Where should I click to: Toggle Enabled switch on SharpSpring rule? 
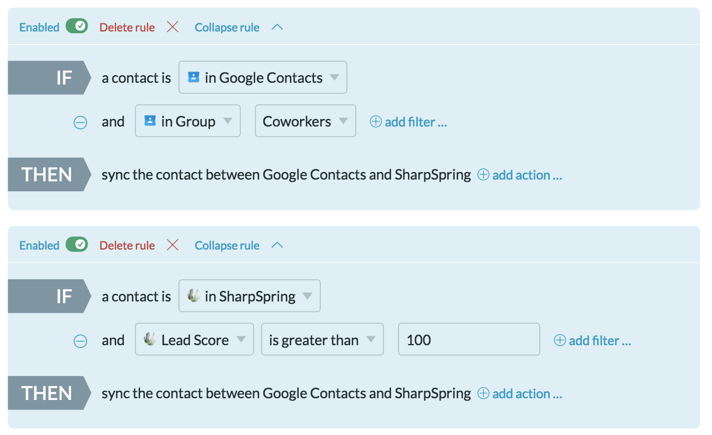pyautogui.click(x=76, y=245)
